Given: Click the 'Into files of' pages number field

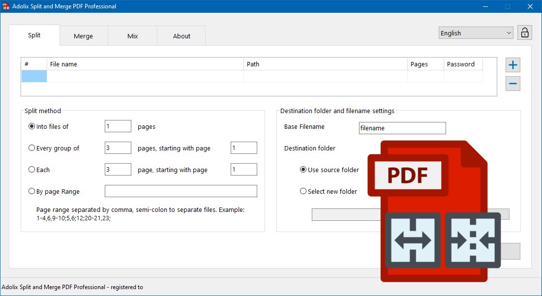Looking at the screenshot, I should [118, 126].
